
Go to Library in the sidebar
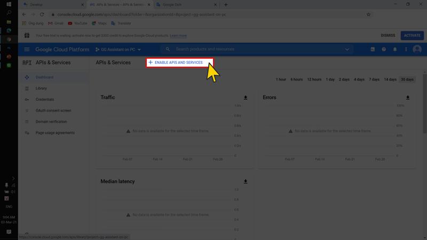(41, 89)
